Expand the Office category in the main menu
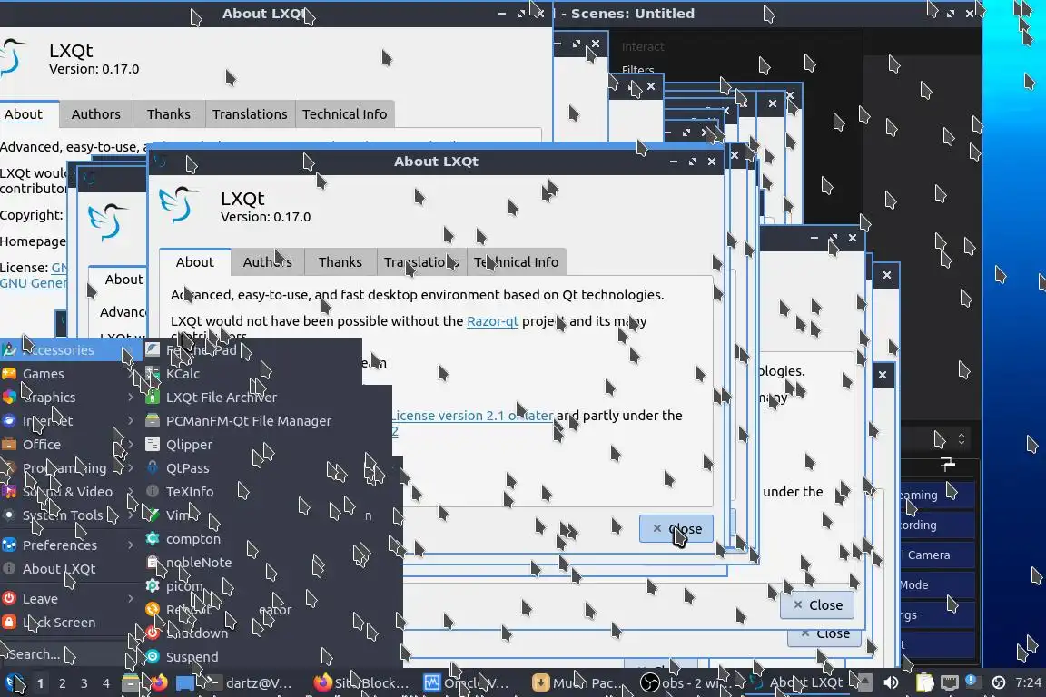Image resolution: width=1046 pixels, height=697 pixels. [x=69, y=444]
